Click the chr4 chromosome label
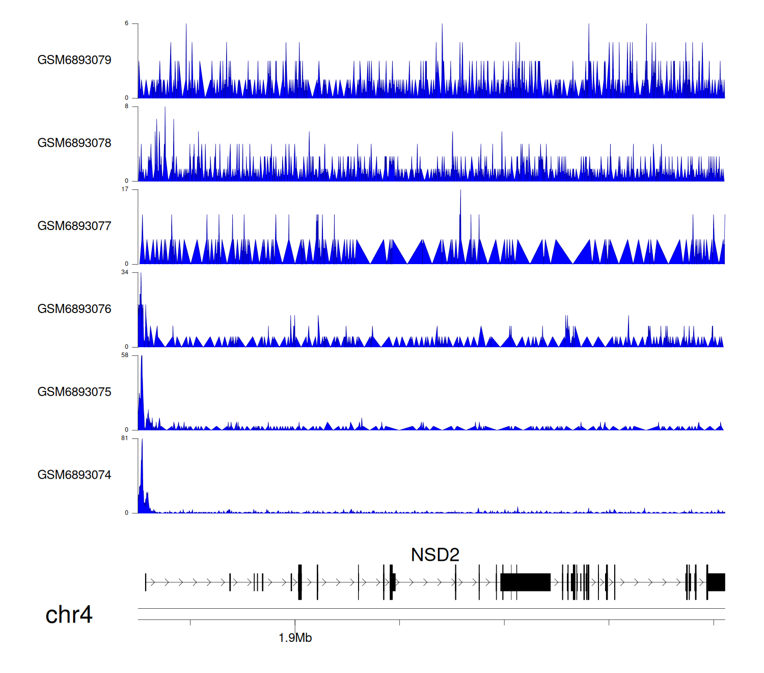 (x=69, y=615)
